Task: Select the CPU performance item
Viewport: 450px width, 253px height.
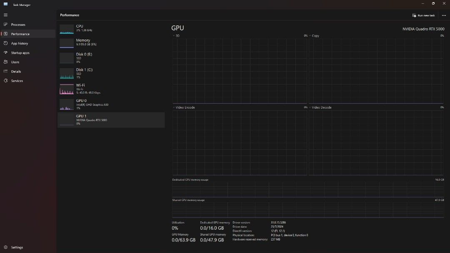Action: [x=110, y=28]
